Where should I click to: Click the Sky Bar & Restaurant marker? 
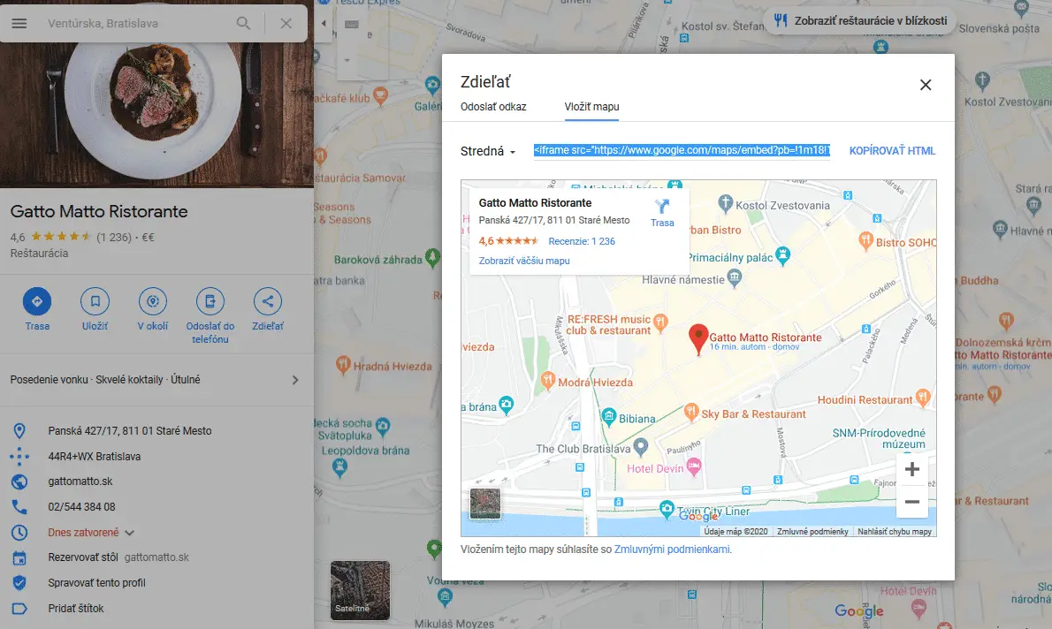coord(691,413)
